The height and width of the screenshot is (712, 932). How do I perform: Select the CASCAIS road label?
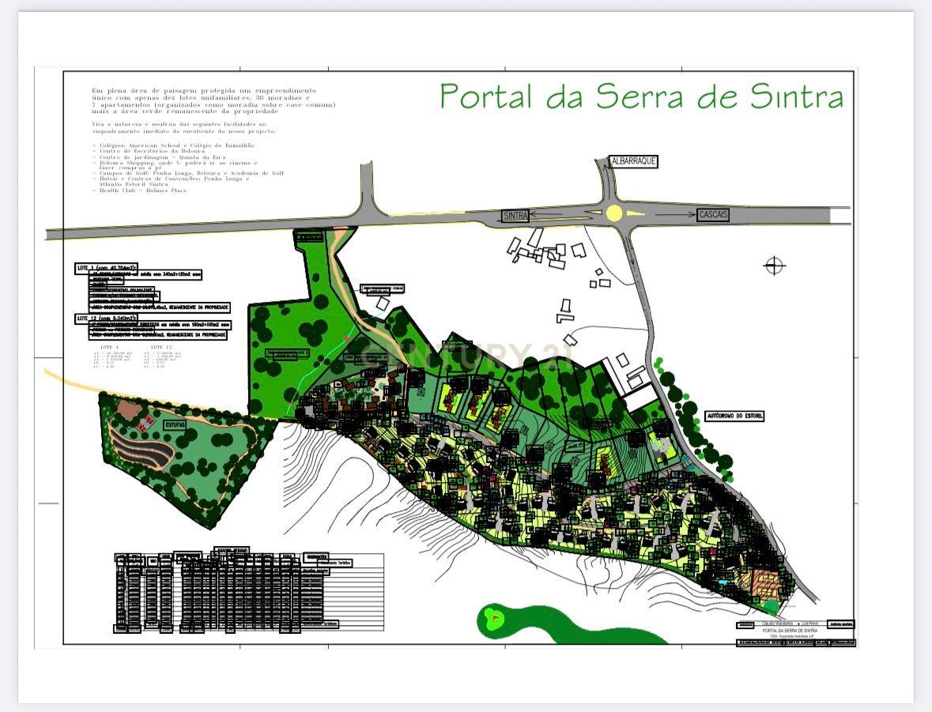pyautogui.click(x=712, y=214)
